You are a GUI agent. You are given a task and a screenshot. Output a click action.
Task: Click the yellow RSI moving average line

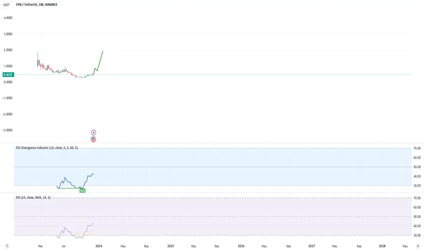84,234
